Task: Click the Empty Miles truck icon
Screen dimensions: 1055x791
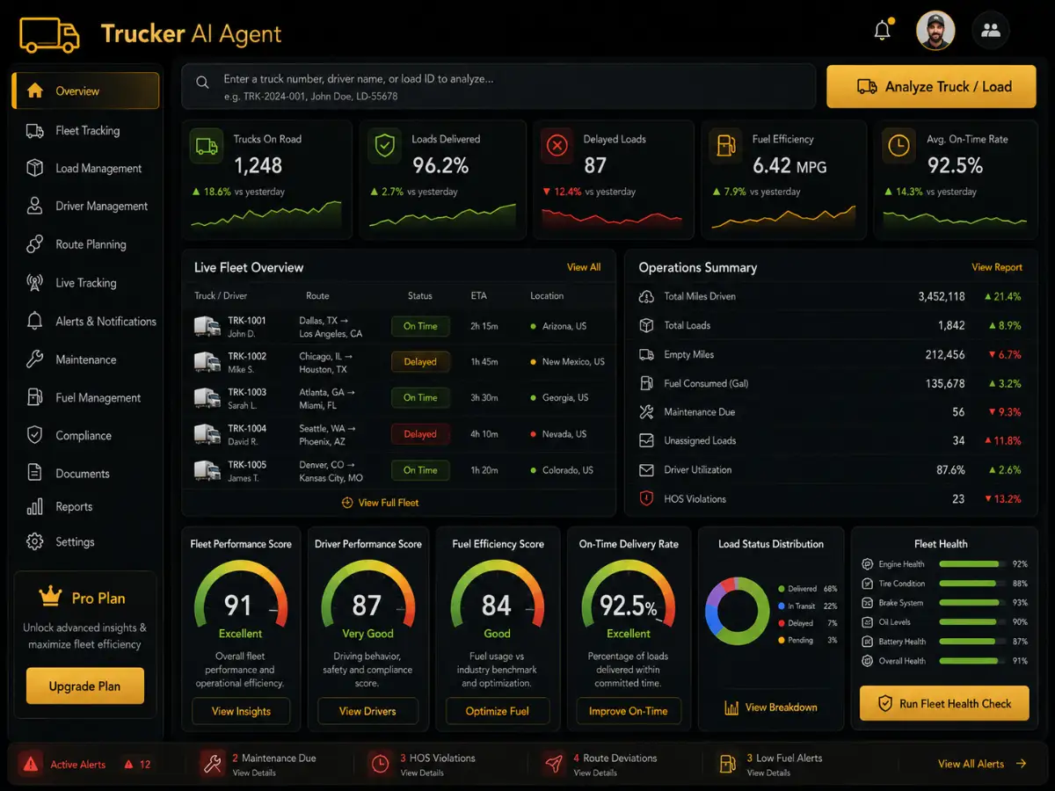Action: coord(646,354)
